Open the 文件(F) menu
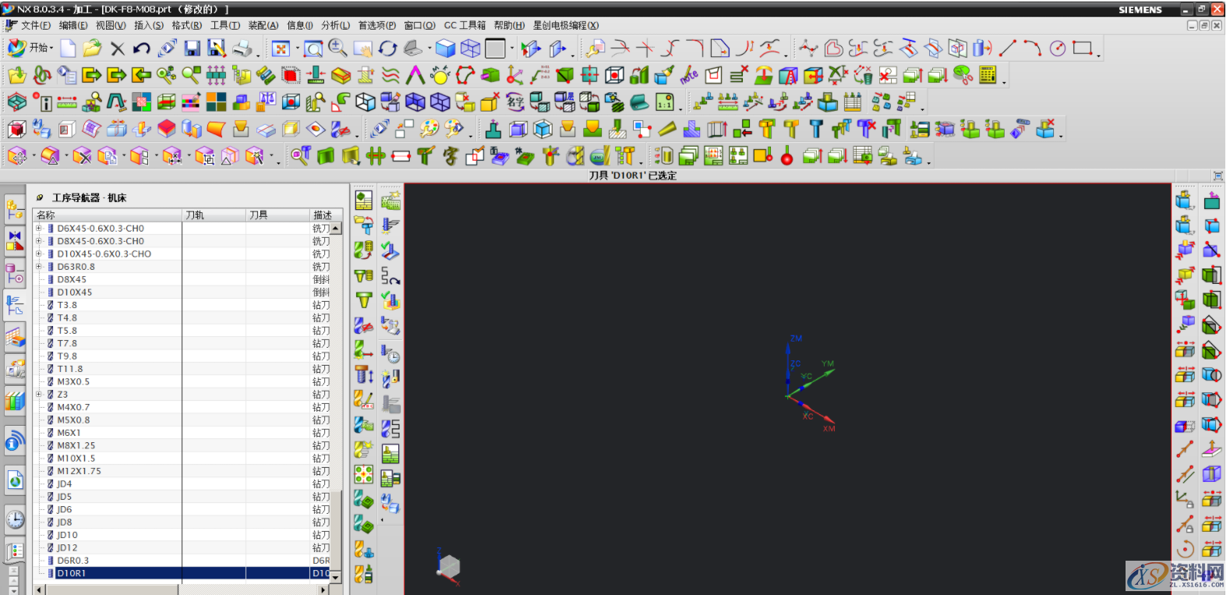Viewport: 1230px width, 595px height. pos(35,26)
